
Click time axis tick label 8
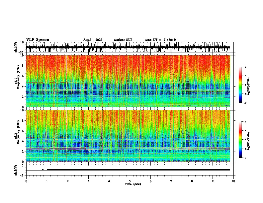(x=192, y=181)
